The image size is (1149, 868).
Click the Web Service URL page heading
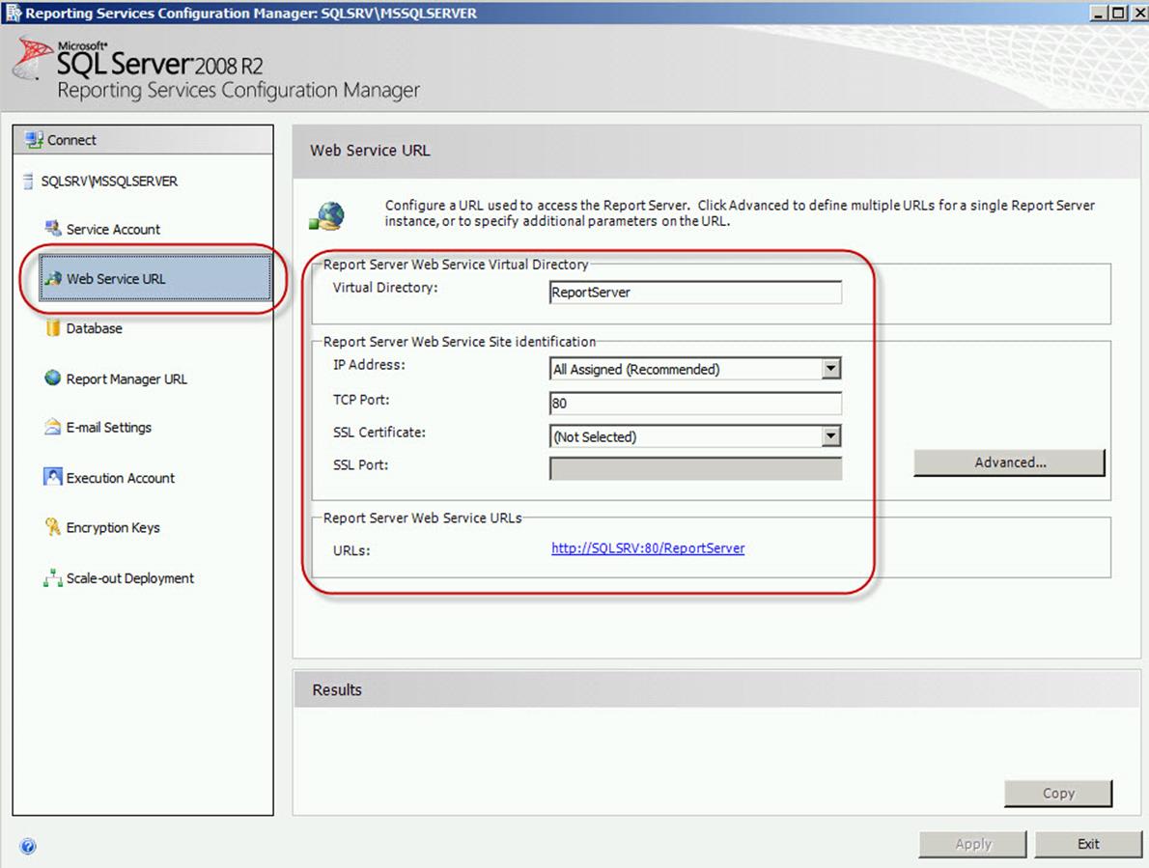(x=370, y=151)
